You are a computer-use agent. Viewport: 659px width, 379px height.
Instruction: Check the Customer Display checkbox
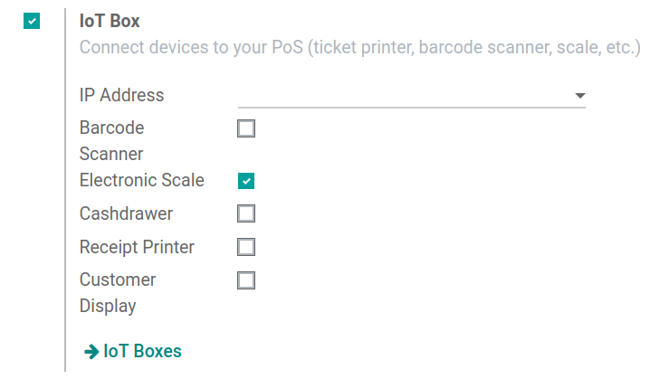click(246, 280)
